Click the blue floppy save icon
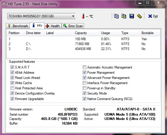This screenshot has height=135, width=167. coord(132,16)
